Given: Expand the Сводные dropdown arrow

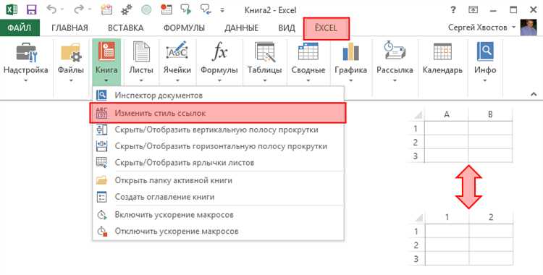Looking at the screenshot, I should [308, 81].
